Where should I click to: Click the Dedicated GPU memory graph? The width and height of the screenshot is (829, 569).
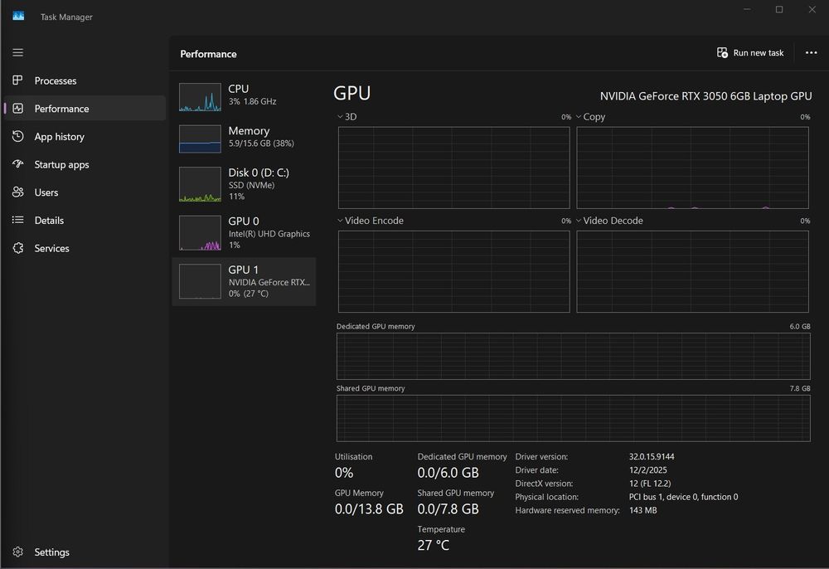pos(574,356)
